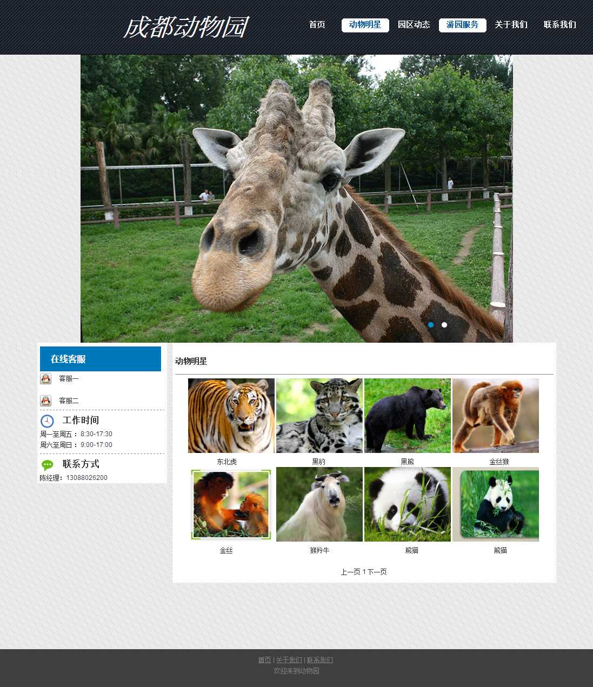This screenshot has height=687, width=593.
Task: Select the second white carousel dot
Action: (x=444, y=325)
